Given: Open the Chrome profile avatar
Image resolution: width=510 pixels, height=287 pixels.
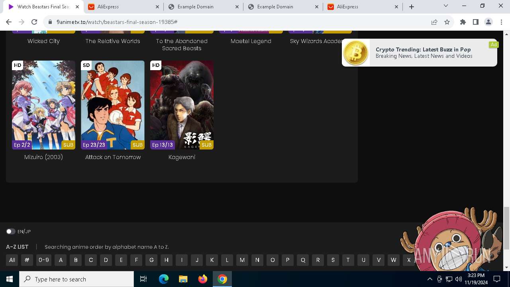Looking at the screenshot, I should [x=488, y=22].
